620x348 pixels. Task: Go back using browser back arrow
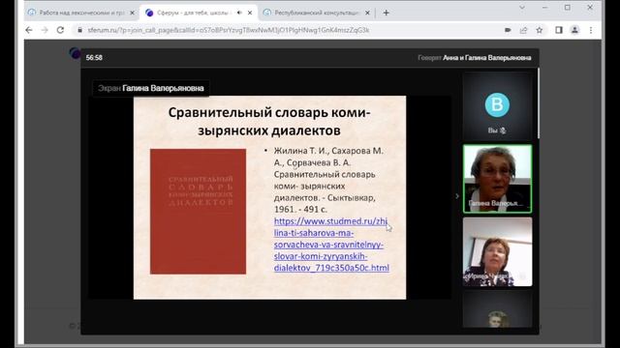(x=29, y=30)
